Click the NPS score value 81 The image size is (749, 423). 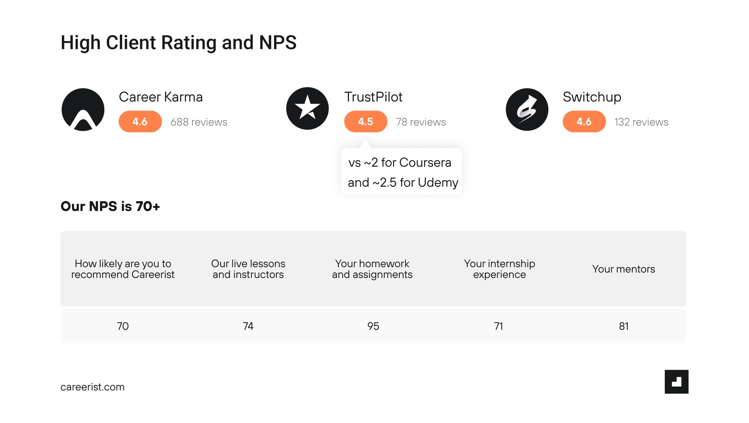point(623,326)
